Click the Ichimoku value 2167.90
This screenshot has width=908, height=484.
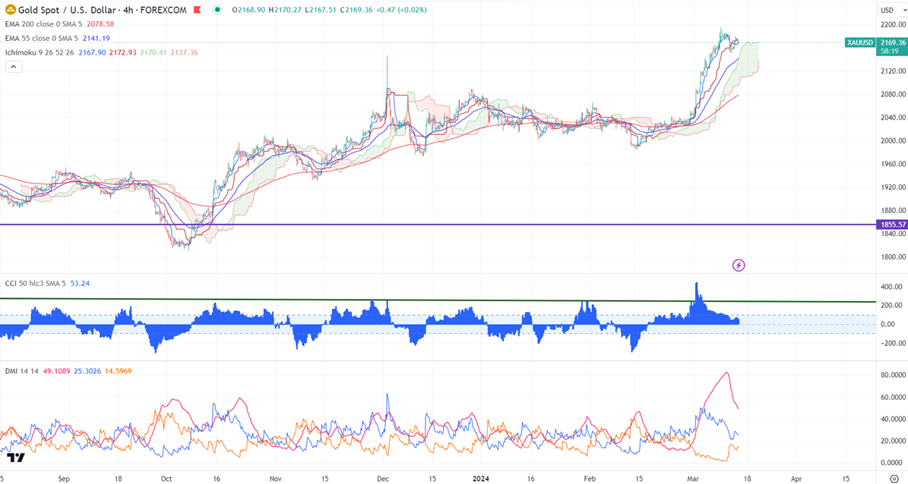92,52
